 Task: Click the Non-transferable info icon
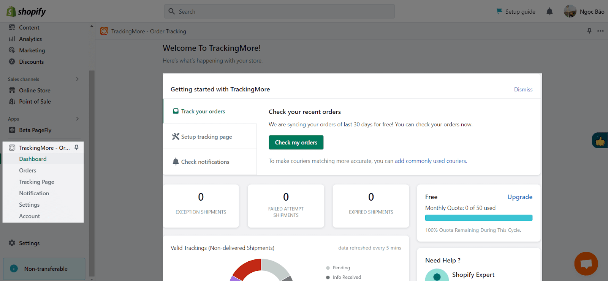(x=14, y=268)
